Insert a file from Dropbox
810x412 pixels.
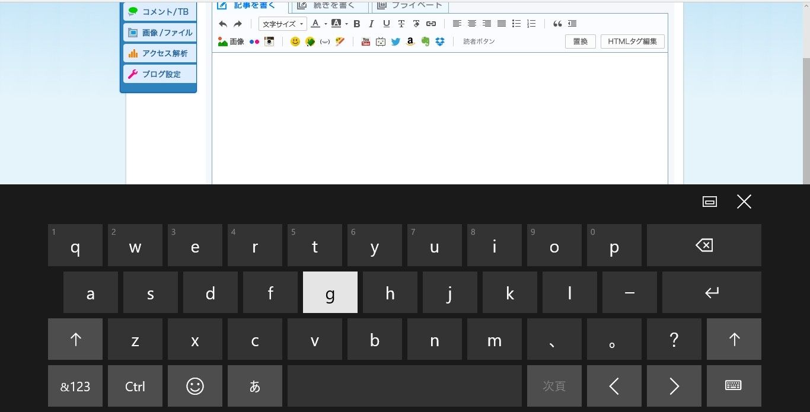(x=440, y=41)
